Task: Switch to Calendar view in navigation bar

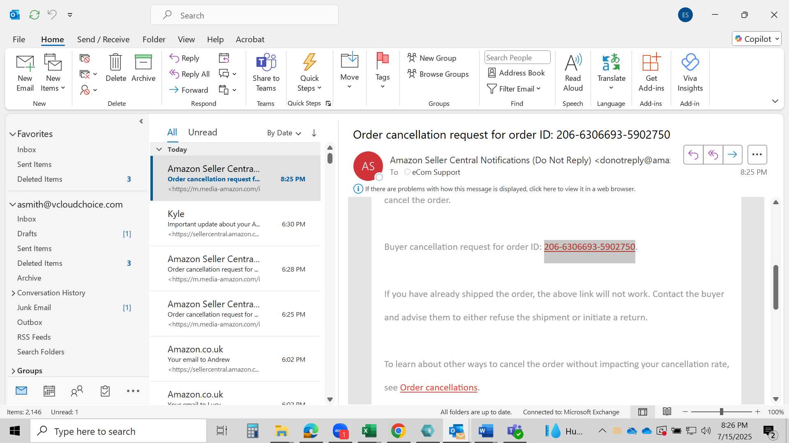Action: click(49, 391)
